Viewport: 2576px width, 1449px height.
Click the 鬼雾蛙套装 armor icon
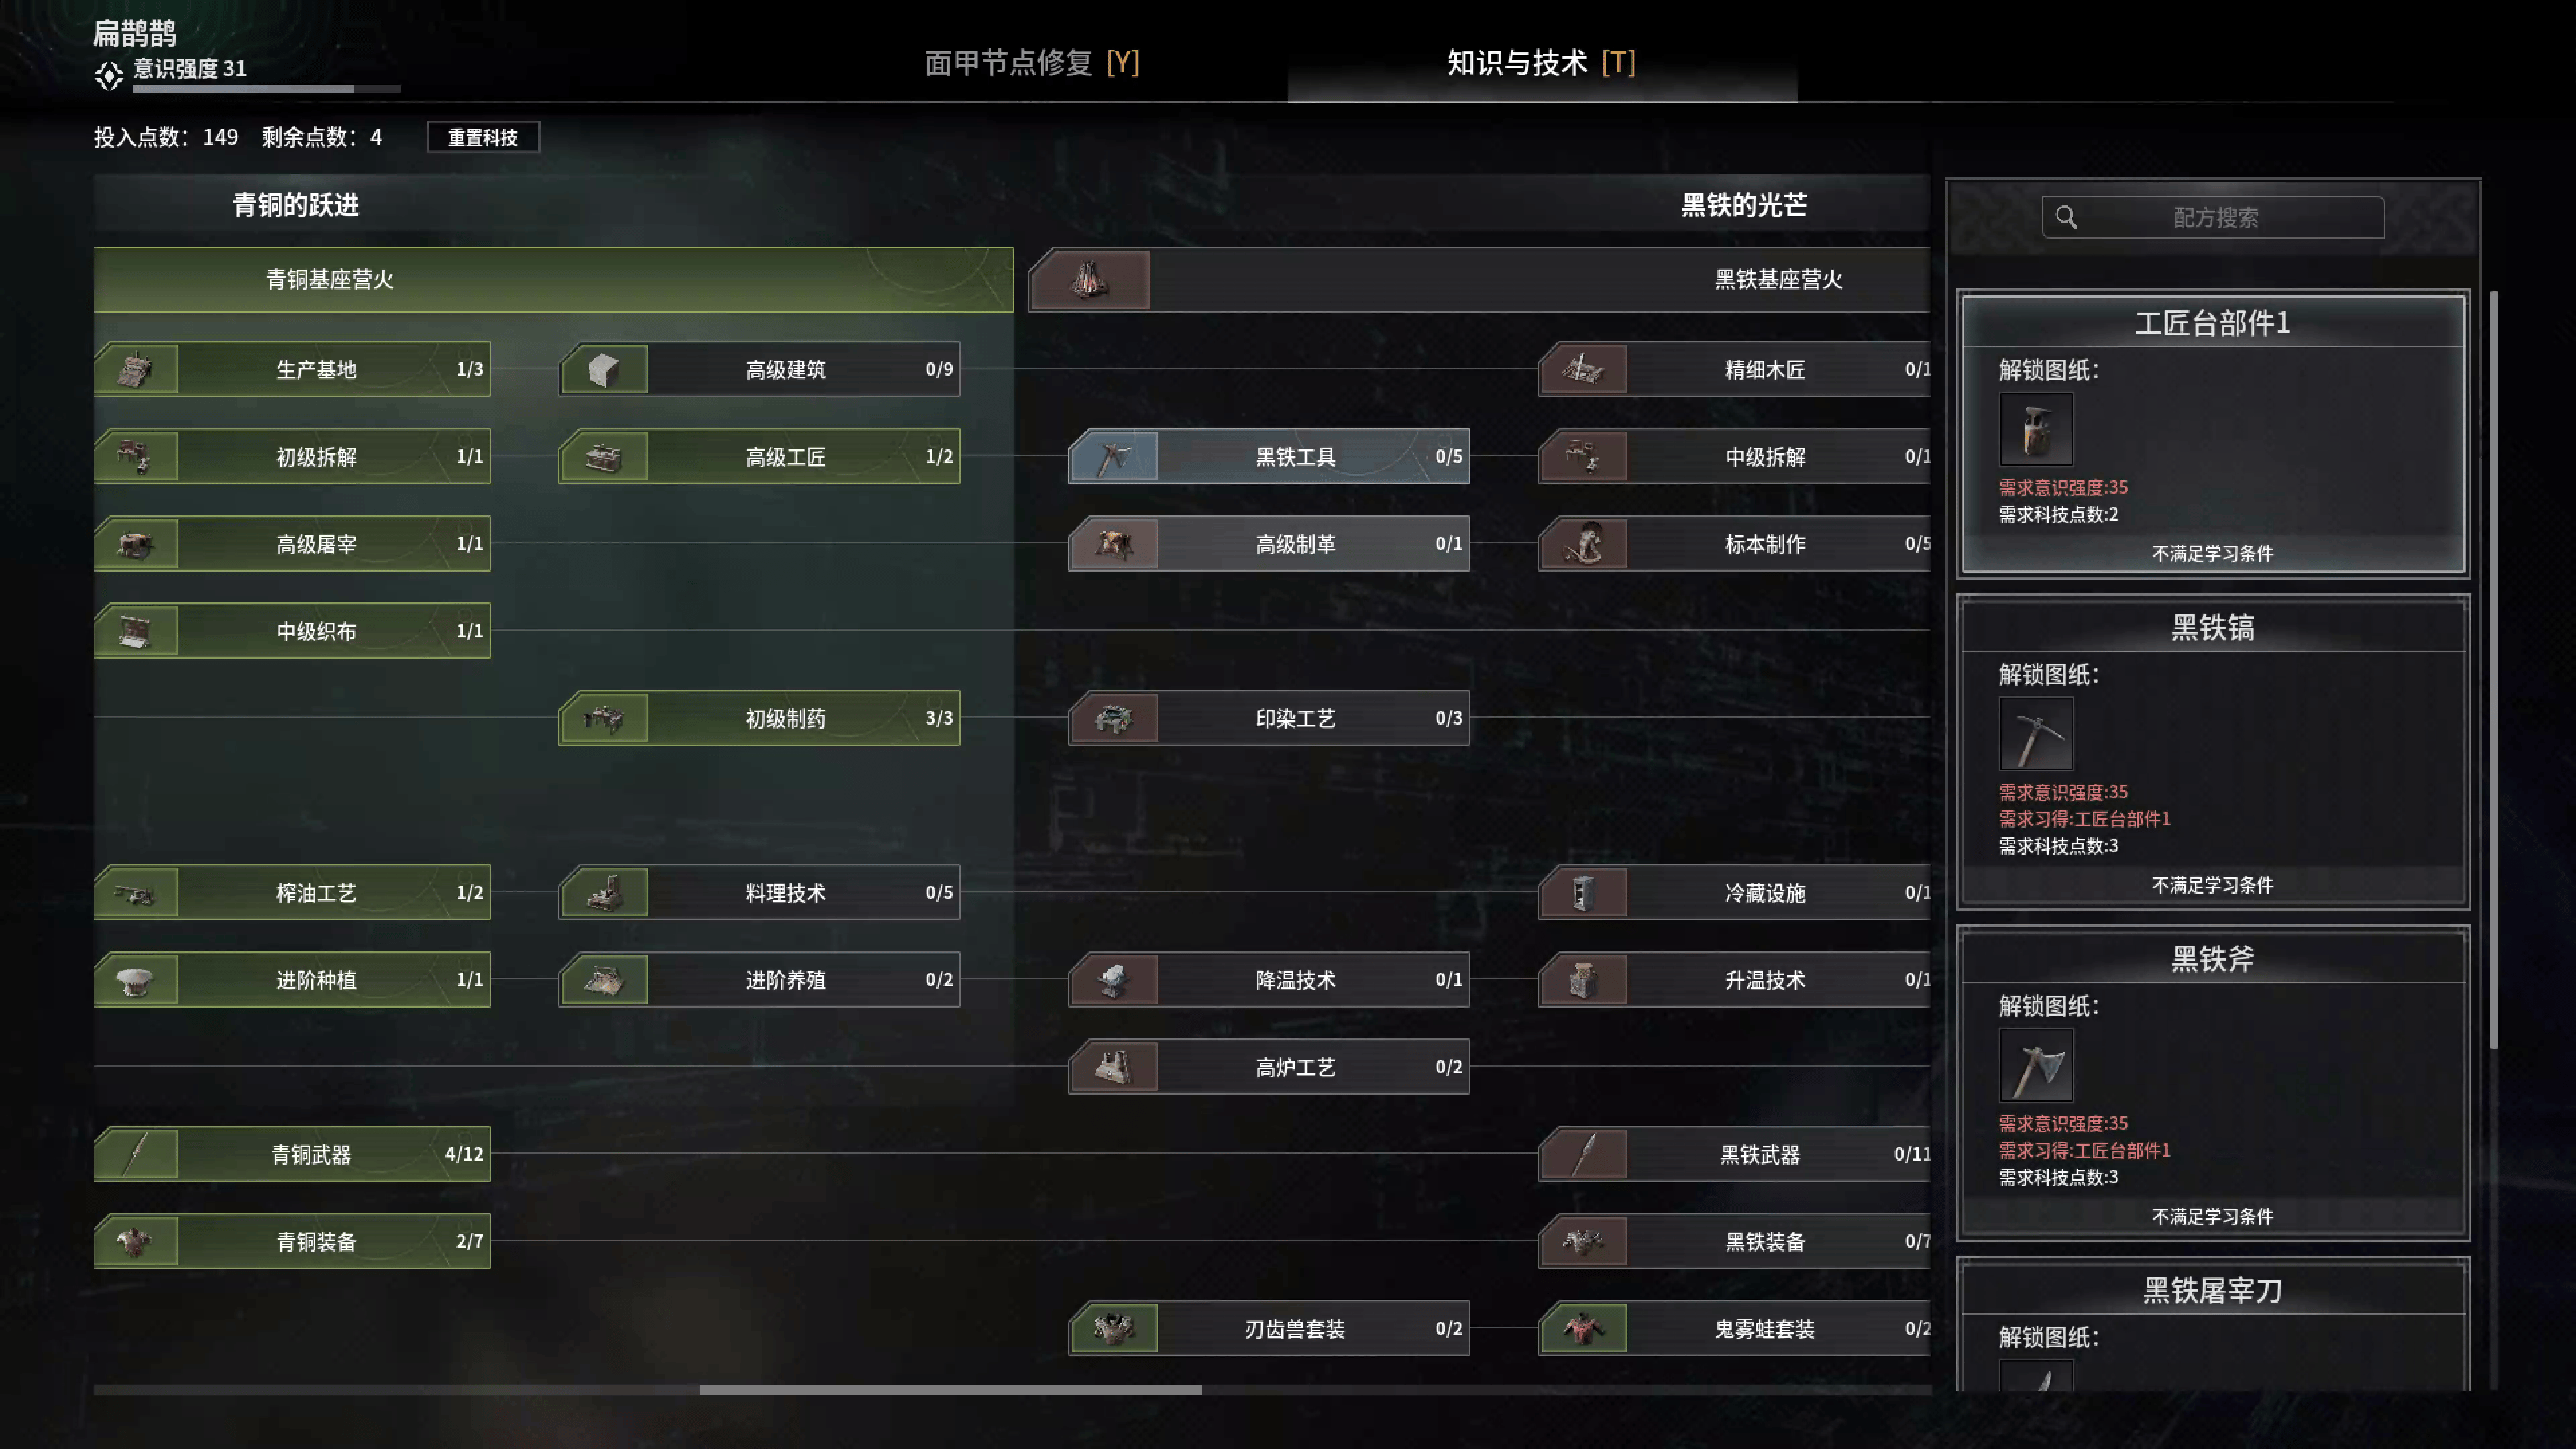[1584, 1329]
